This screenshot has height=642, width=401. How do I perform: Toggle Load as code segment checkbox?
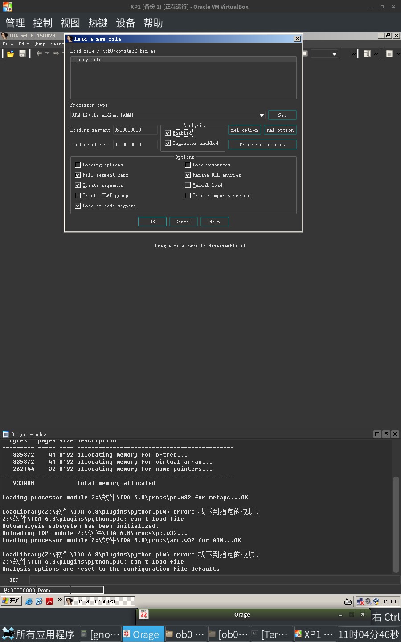click(78, 206)
